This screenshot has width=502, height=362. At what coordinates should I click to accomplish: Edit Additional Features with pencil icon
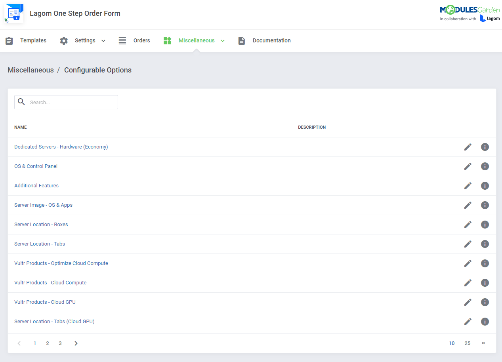coord(468,186)
